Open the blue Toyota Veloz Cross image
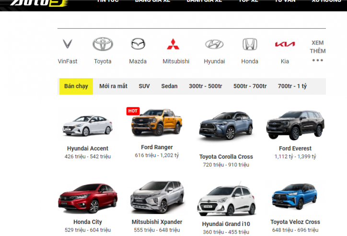Viewport: 347px width, 236px height. (295, 197)
